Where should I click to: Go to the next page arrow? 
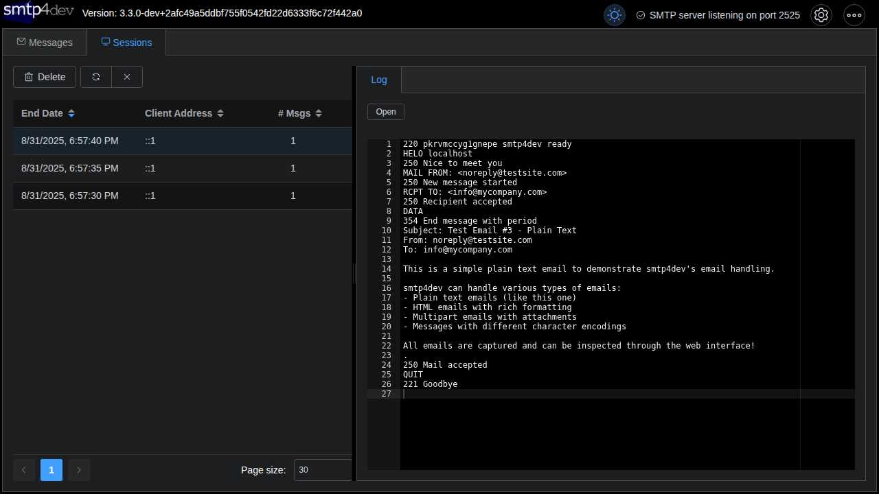click(x=79, y=470)
